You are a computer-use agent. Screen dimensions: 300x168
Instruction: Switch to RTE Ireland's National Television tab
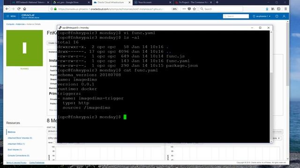[30, 2]
